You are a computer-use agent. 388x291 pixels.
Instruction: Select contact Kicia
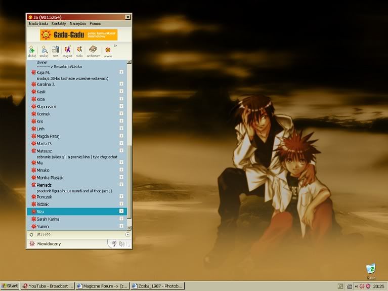[40, 99]
